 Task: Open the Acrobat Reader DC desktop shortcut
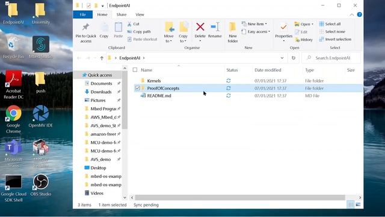click(x=13, y=85)
